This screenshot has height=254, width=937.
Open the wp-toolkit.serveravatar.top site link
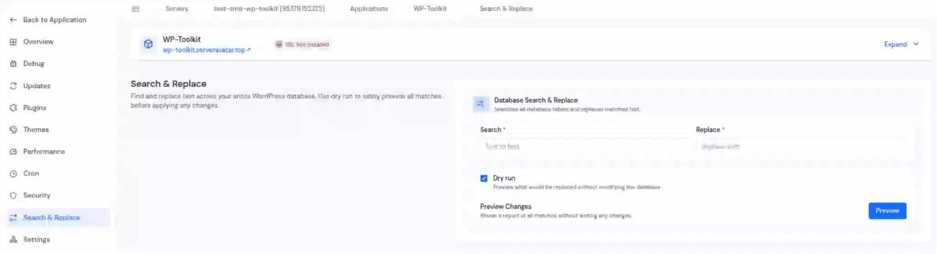coord(206,50)
